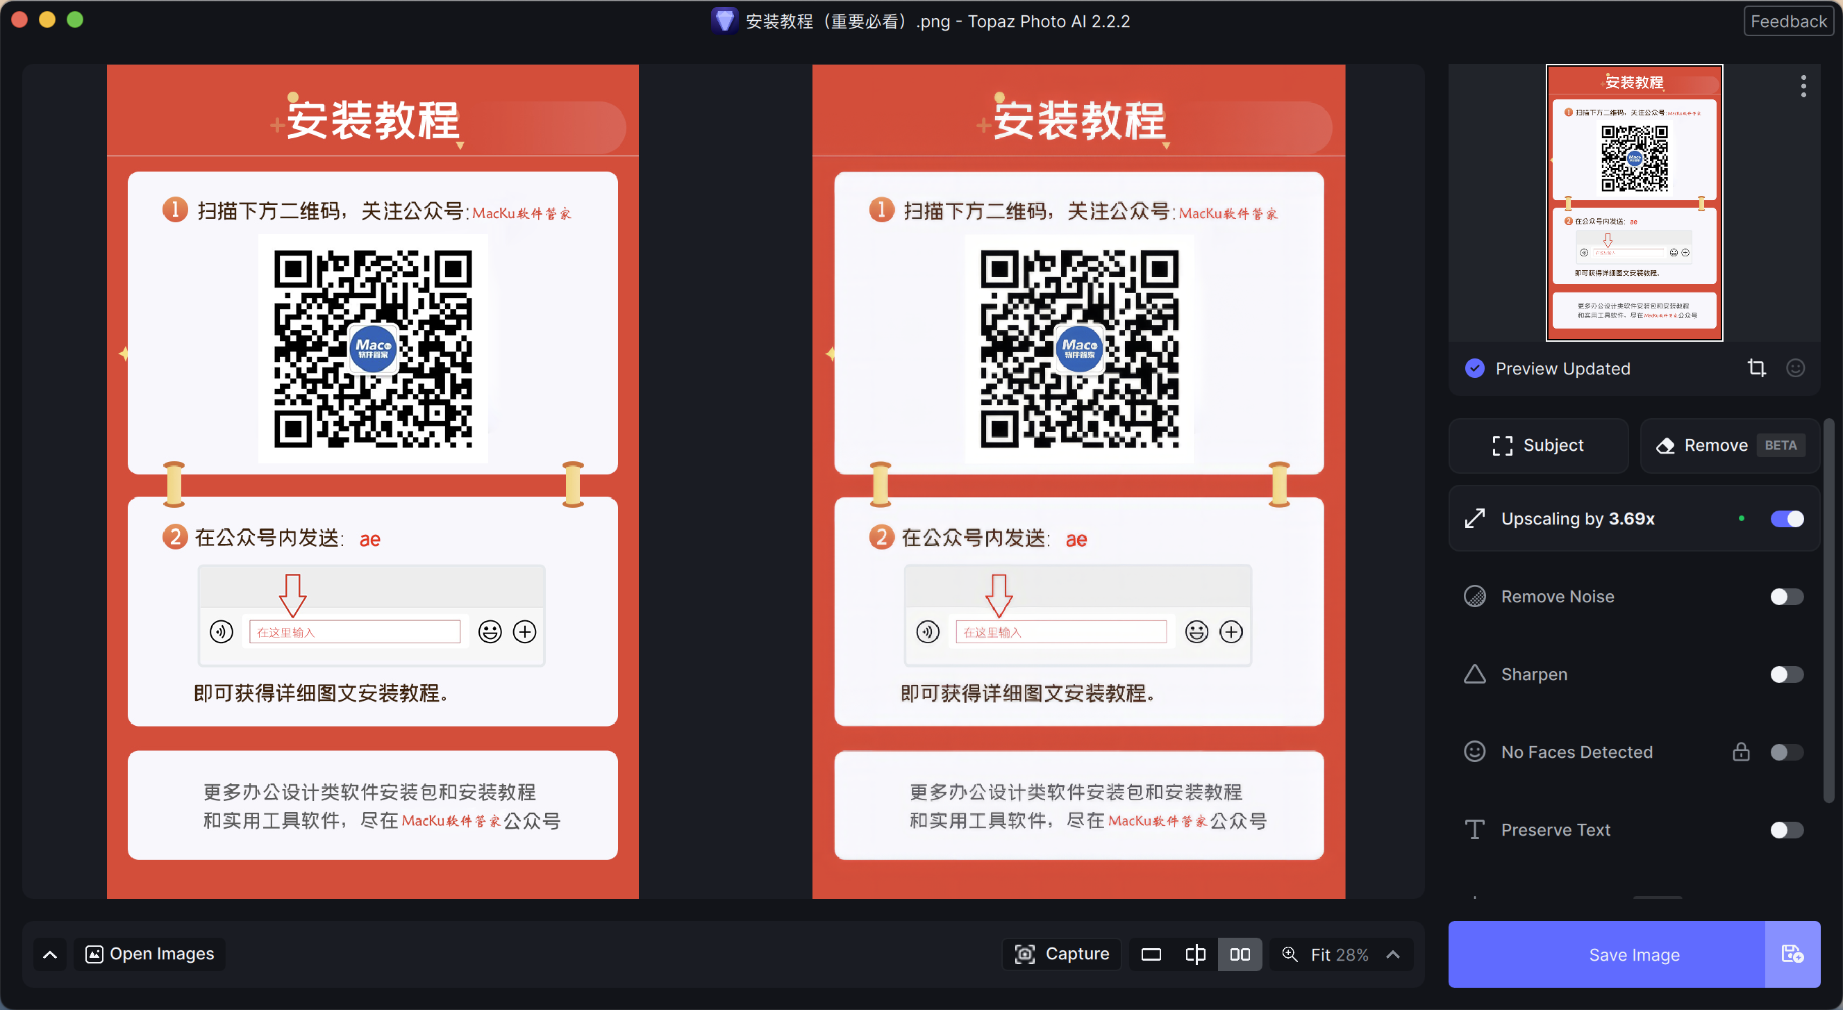Expand zoom options using up chevron
The image size is (1843, 1010).
[1392, 954]
